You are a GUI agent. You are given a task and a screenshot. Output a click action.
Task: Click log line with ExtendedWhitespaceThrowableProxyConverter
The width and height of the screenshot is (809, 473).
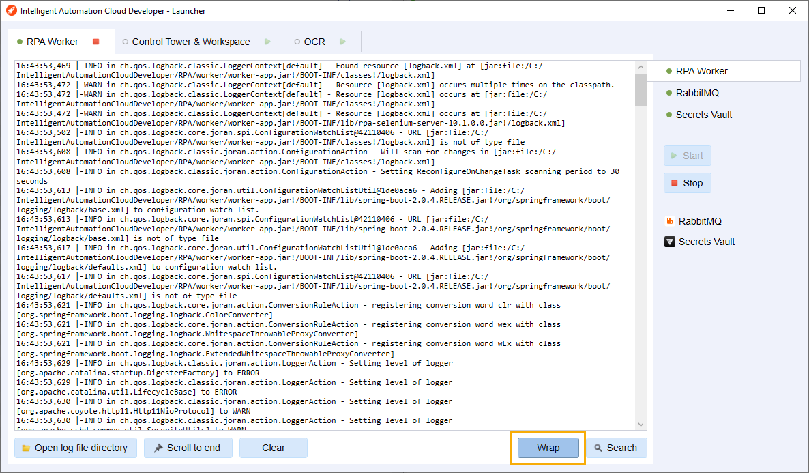coord(205,354)
